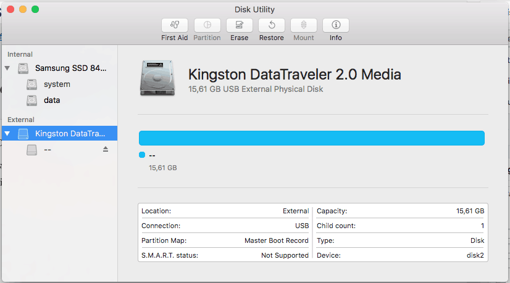Click the Mount toolbar icon
510x283 pixels.
pos(304,25)
